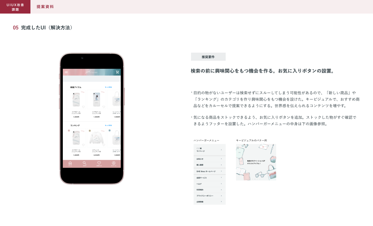The height and width of the screenshot is (226, 373).
Task: Tap the search magnifier in footer
Action: click(85, 163)
